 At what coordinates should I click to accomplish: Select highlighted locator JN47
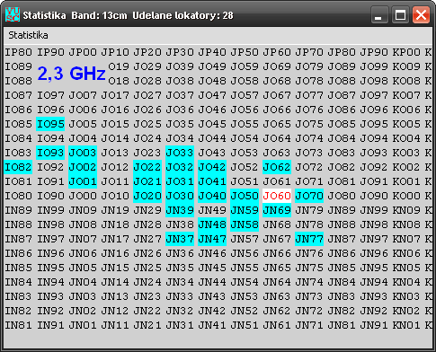coord(212,239)
